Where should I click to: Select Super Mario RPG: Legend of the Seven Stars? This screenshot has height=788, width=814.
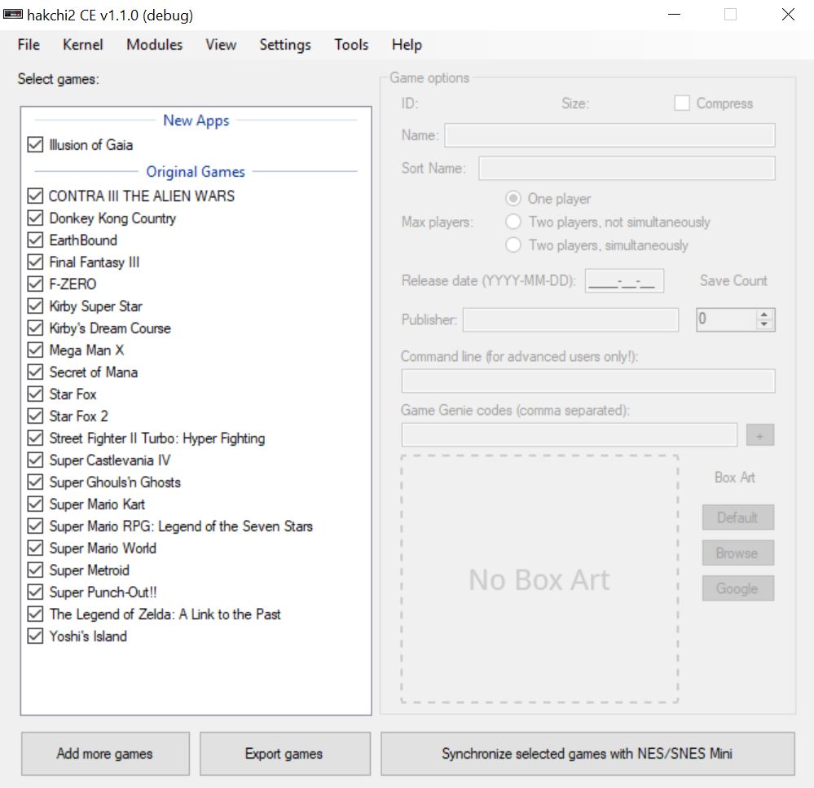181,526
